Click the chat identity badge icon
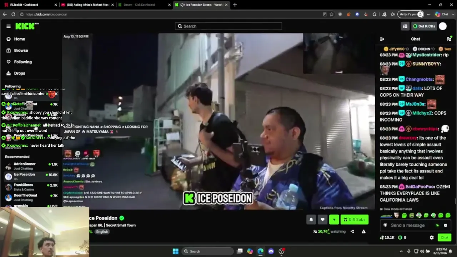Screen dimensions: 457x257 [x=385, y=225]
